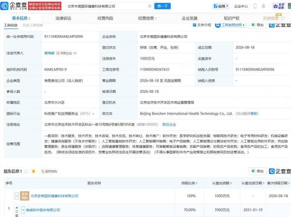Image resolution: width=291 pixels, height=217 pixels.
Task: Open 企业中心 link
Action: click(x=241, y=6)
